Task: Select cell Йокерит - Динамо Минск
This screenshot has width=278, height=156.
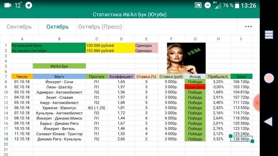Action: point(59,118)
